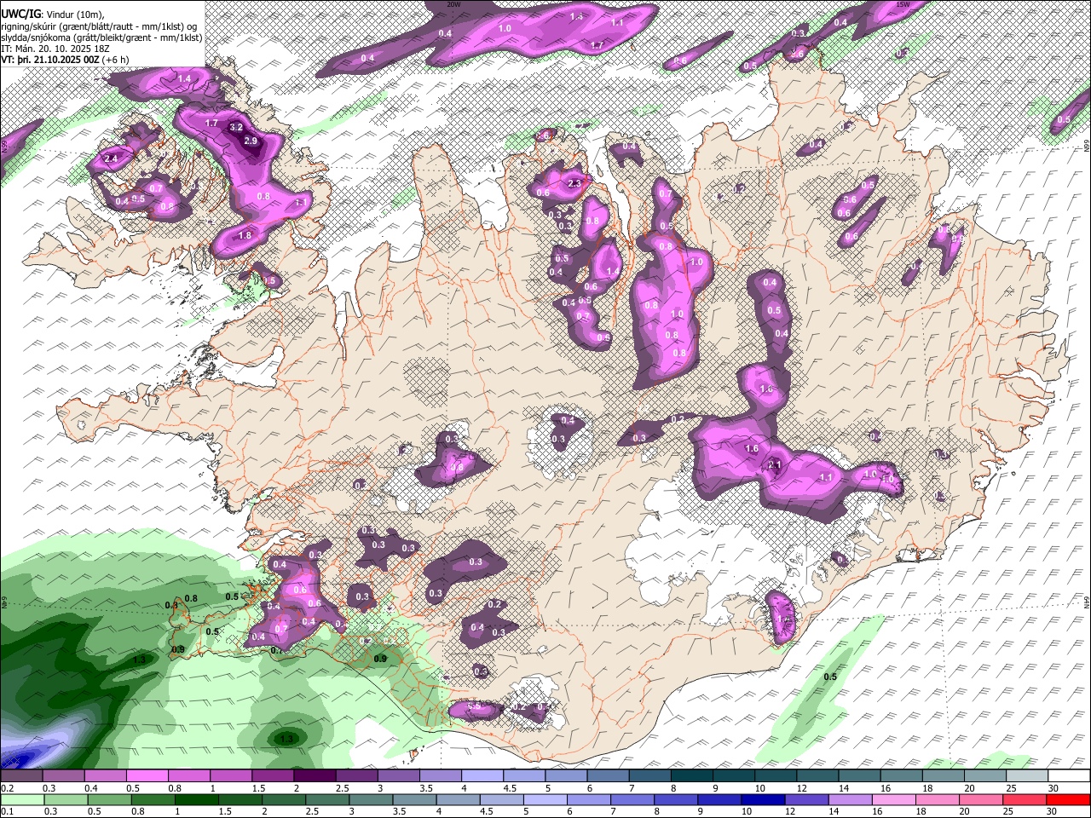Select the darkest green swatch at 1 in rain legend
1091x818 pixels.
(197, 799)
